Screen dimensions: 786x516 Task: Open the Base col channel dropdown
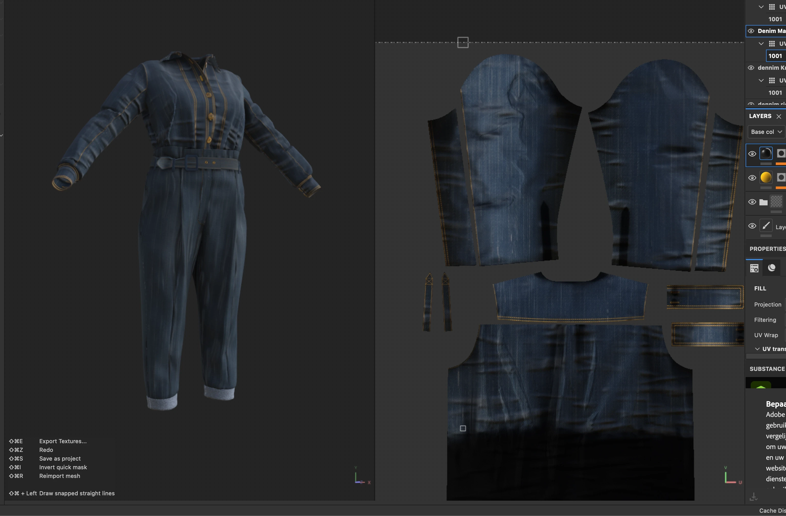coord(766,132)
